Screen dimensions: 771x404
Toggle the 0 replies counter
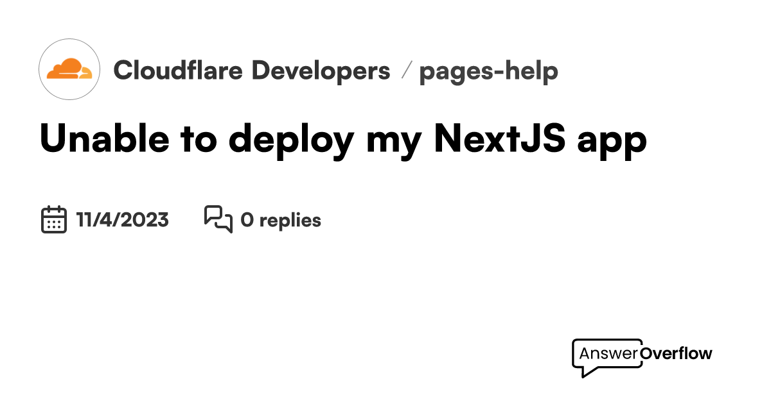[280, 220]
